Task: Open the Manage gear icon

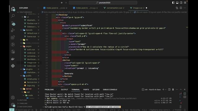Action: click(13, 105)
